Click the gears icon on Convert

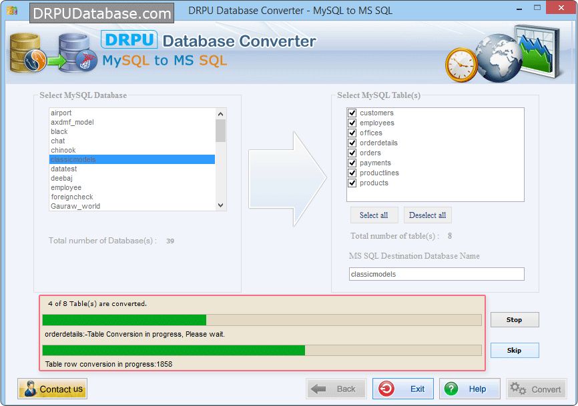click(x=518, y=388)
